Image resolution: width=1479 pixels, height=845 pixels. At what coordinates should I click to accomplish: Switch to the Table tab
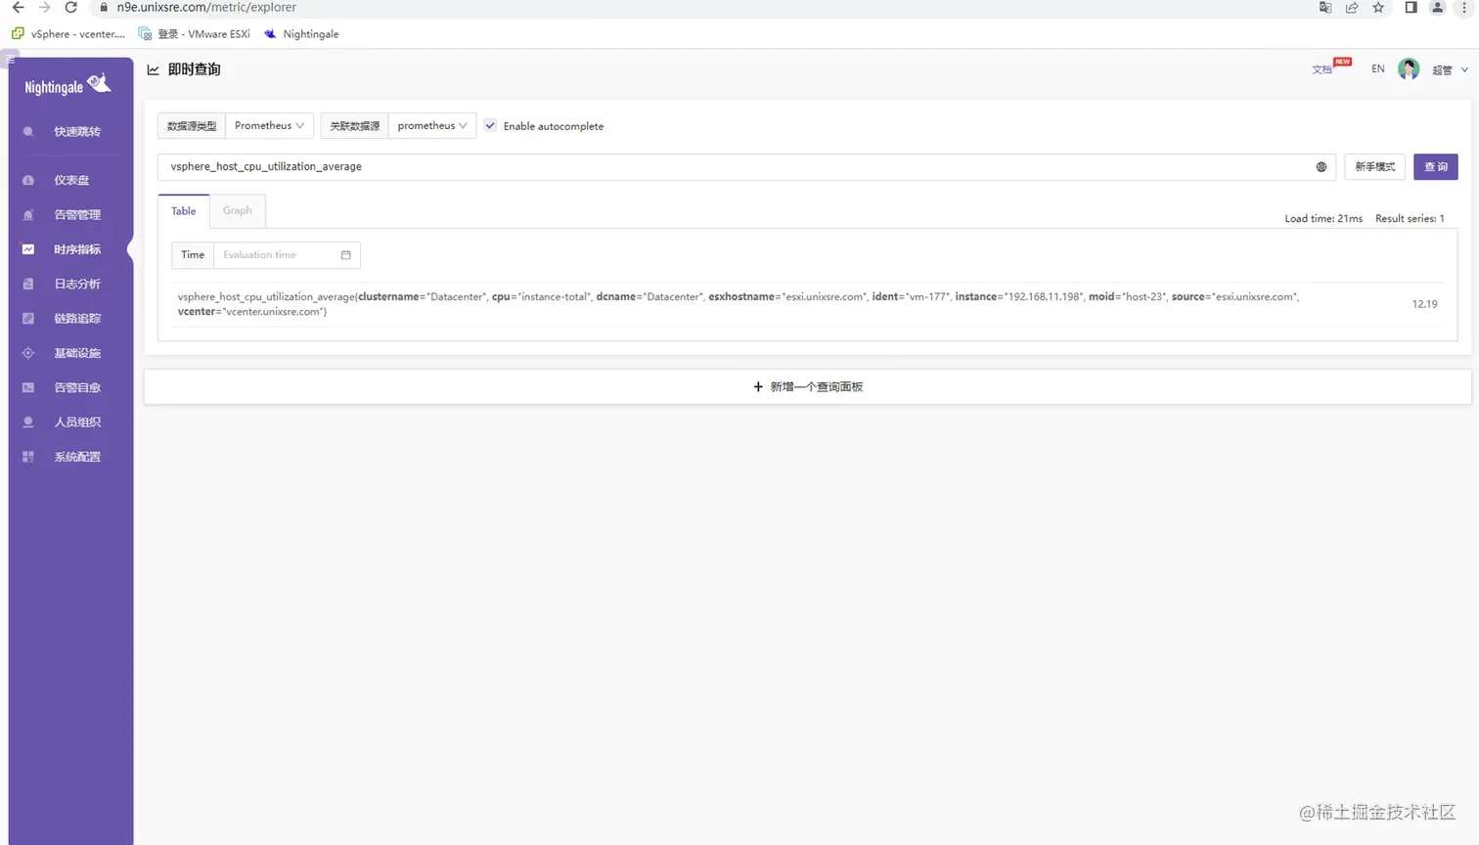[x=184, y=211]
